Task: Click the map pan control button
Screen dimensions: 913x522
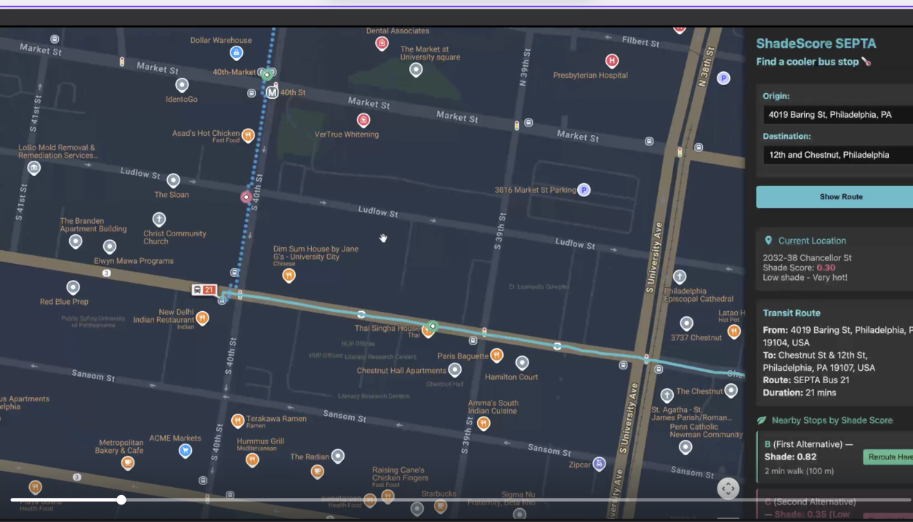Action: 728,489
